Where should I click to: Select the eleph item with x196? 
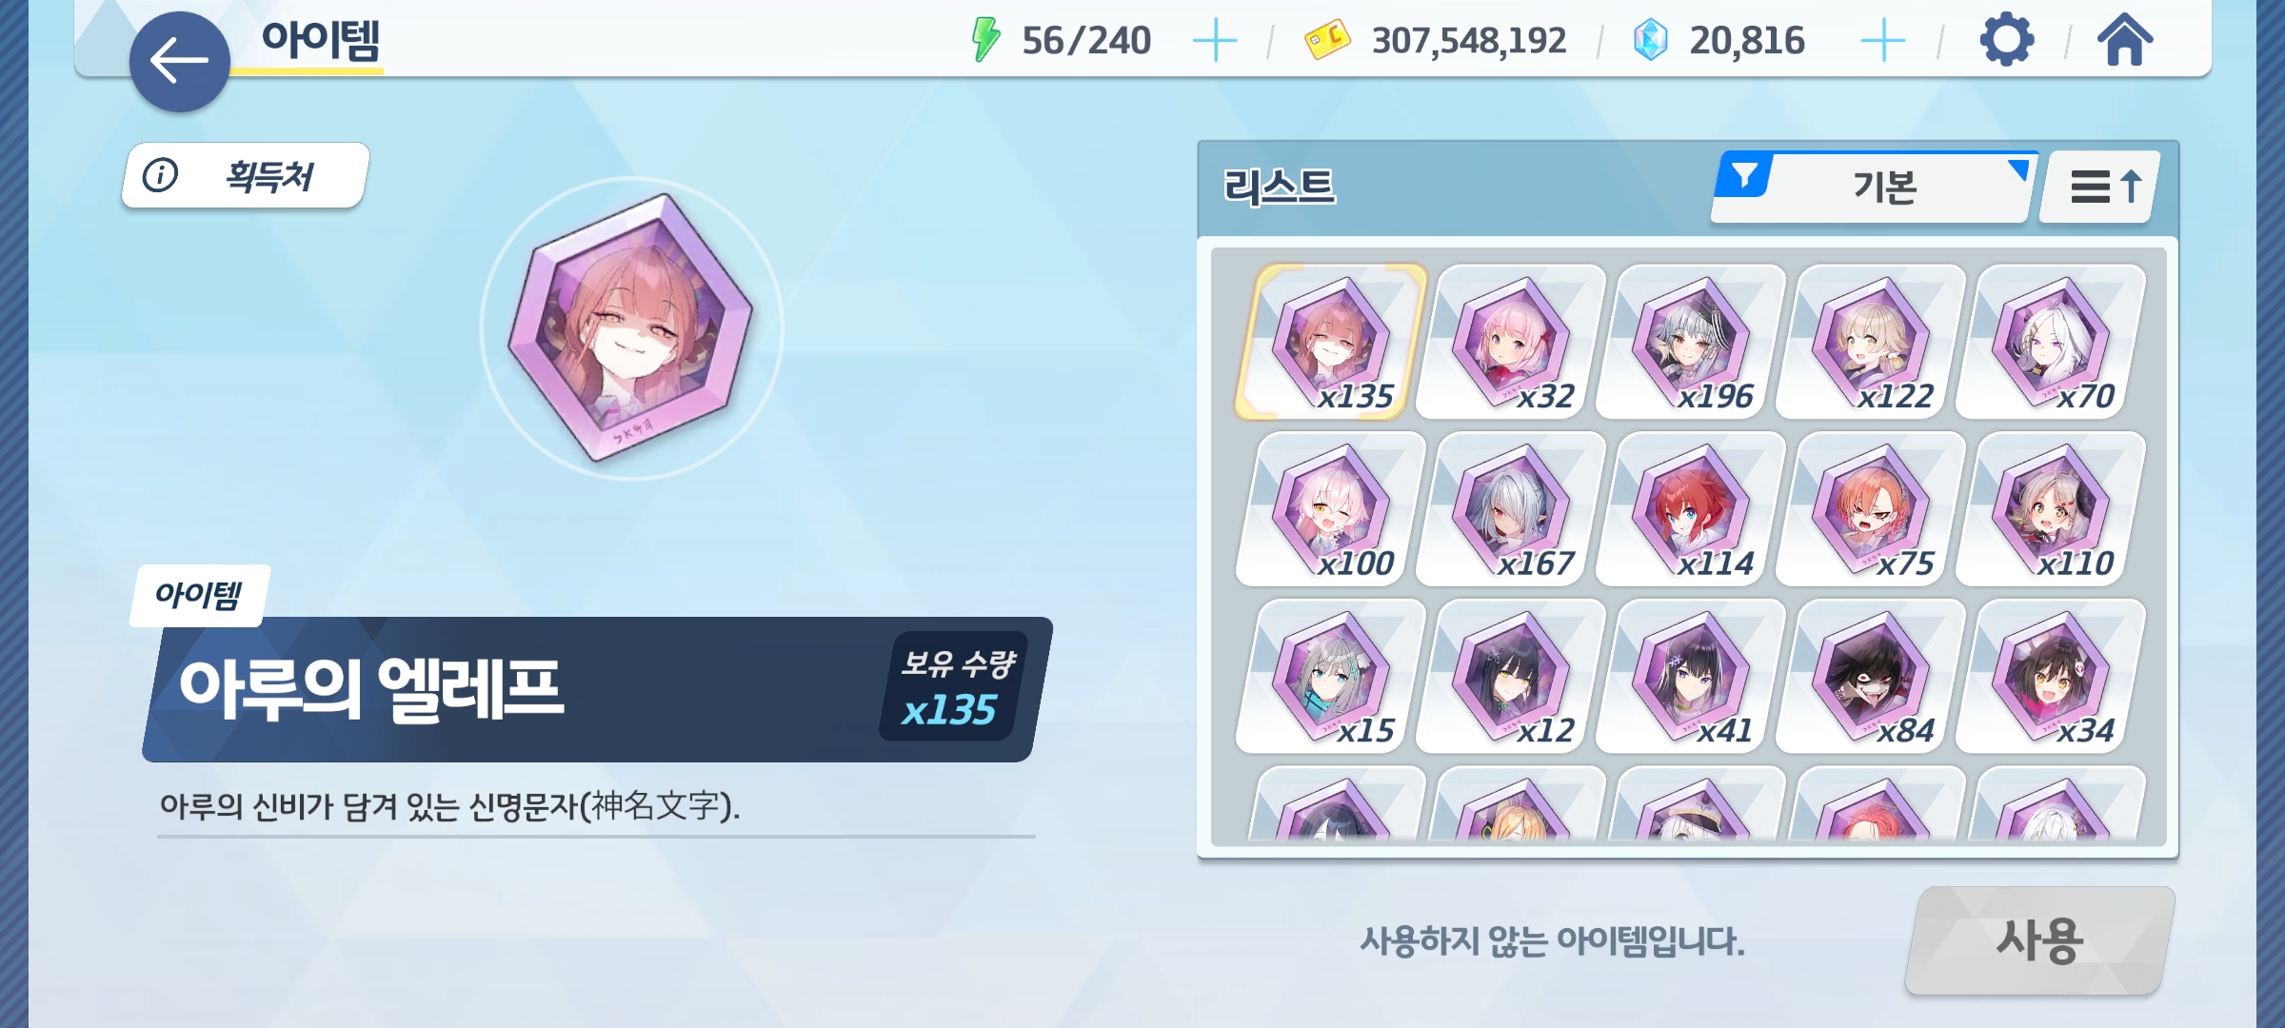1690,342
